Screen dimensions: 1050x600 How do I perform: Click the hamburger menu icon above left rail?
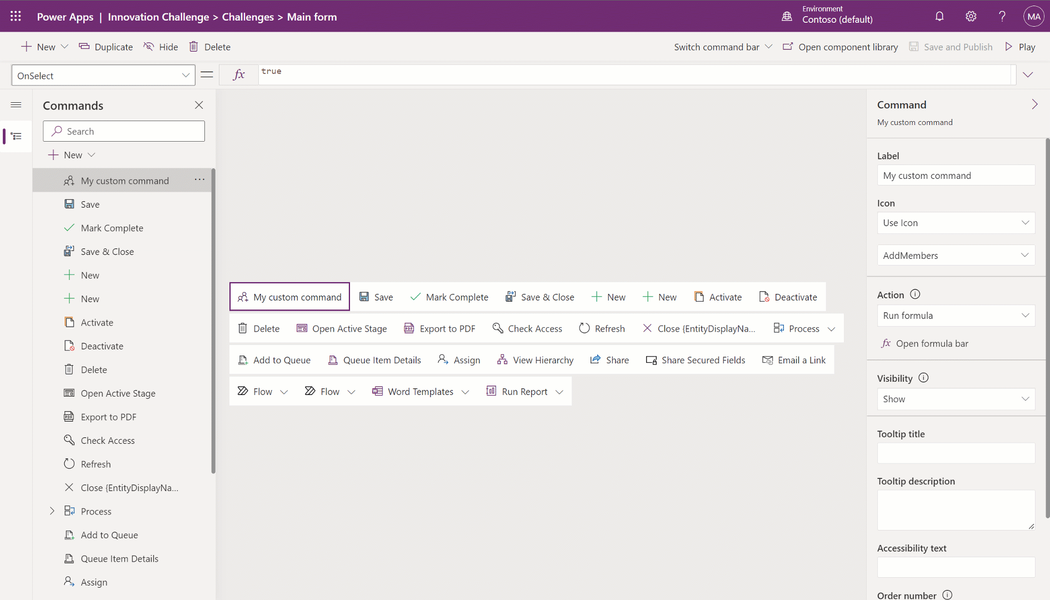[x=16, y=105]
